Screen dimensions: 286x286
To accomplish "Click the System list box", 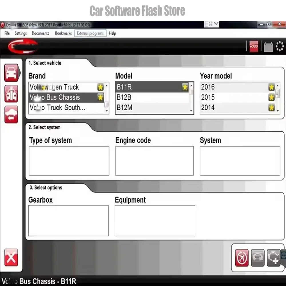I will [x=240, y=161].
